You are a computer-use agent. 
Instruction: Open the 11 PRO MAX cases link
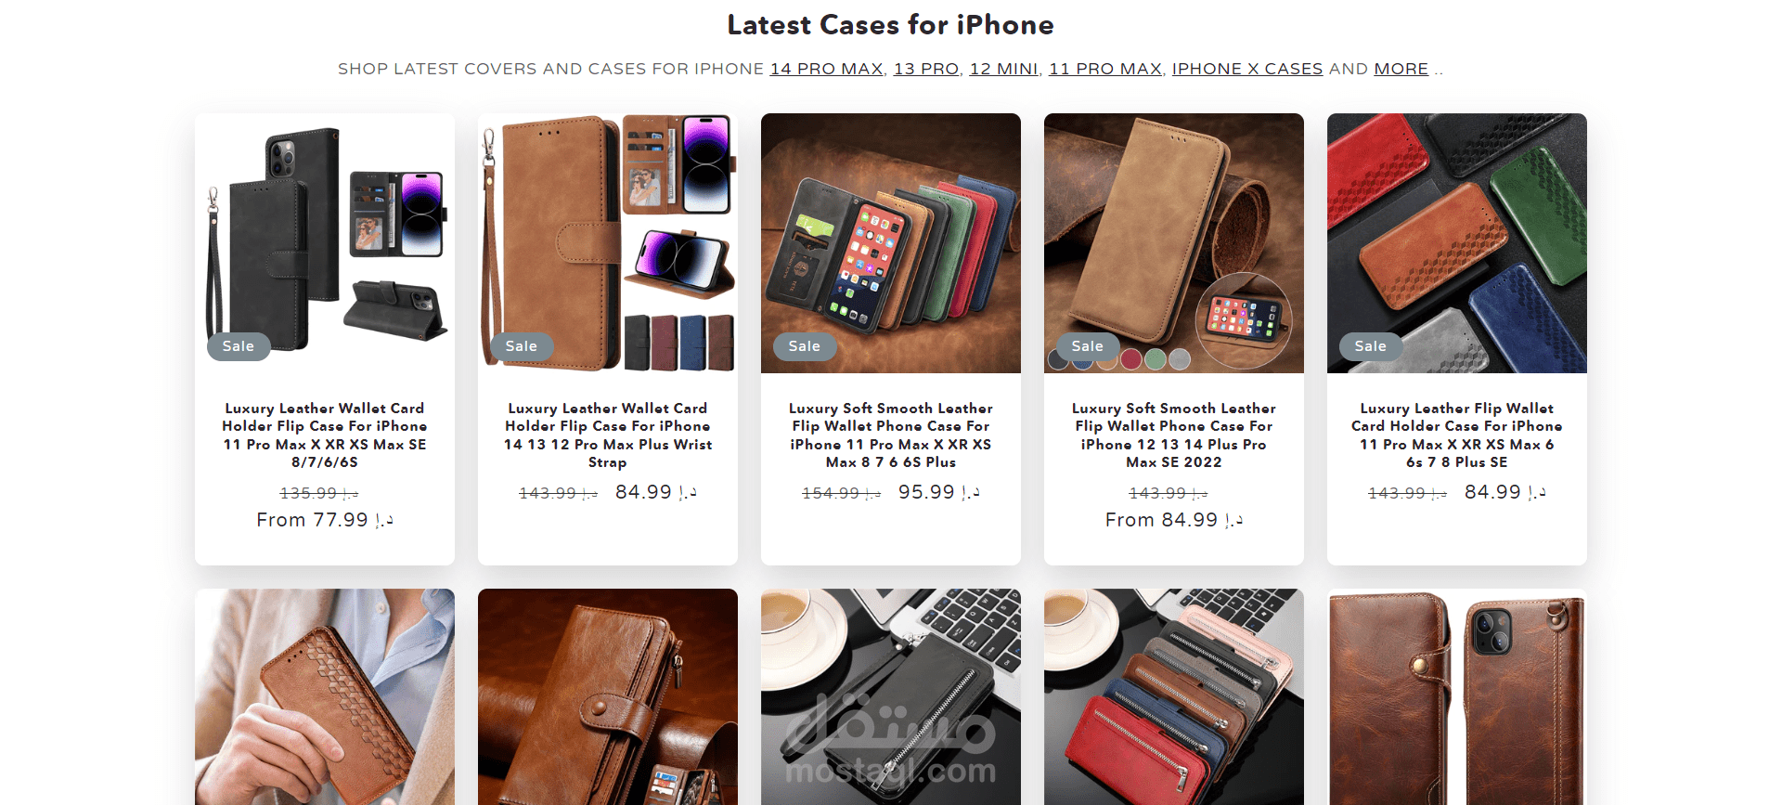point(1104,69)
